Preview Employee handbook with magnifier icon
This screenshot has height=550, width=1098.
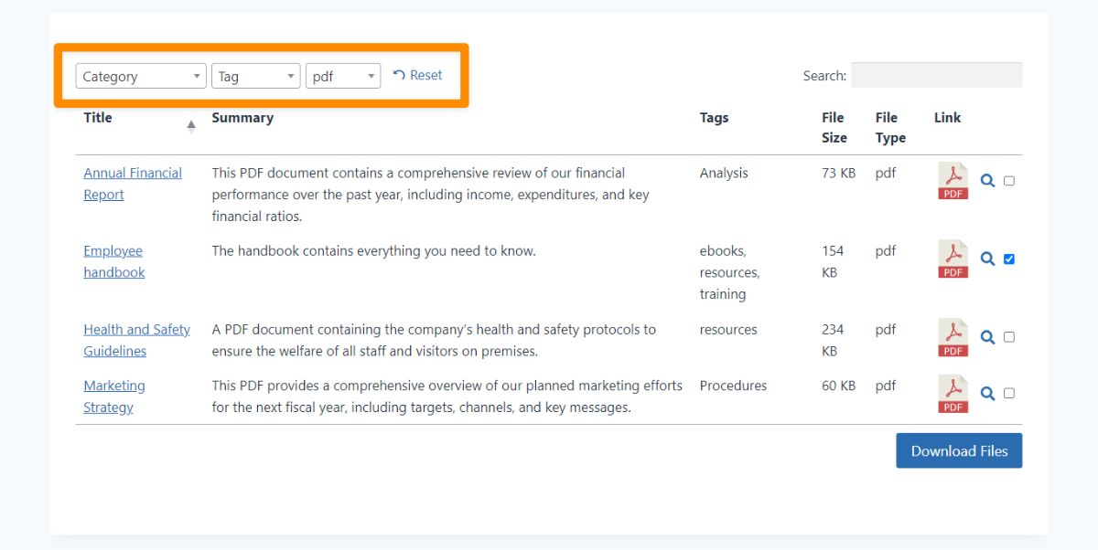(987, 259)
